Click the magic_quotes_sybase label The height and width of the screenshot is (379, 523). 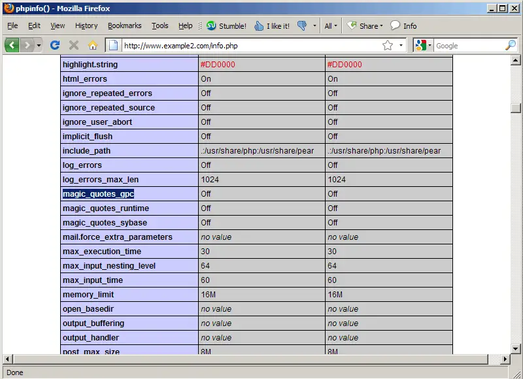point(105,223)
